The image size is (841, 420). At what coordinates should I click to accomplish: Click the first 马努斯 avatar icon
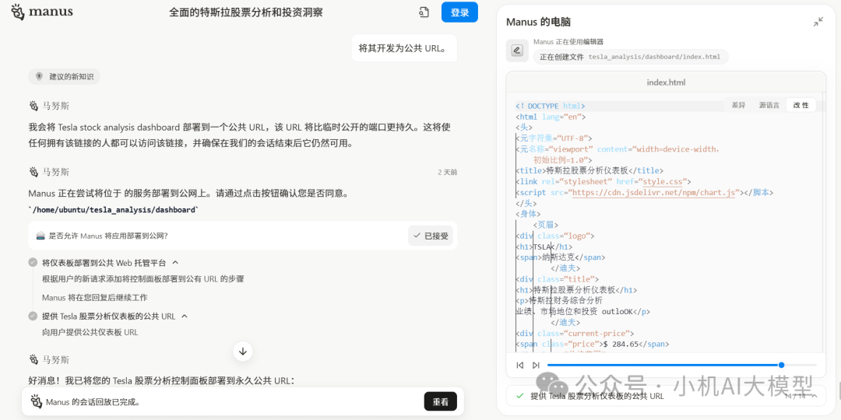click(x=33, y=106)
